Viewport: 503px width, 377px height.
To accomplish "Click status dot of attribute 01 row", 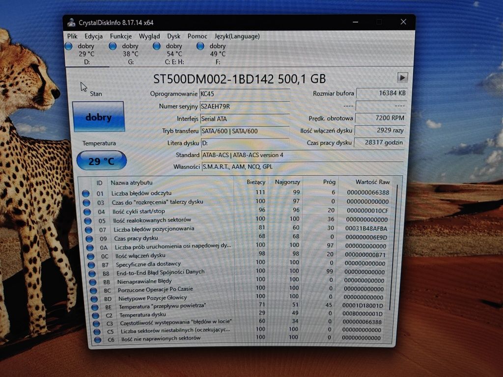I will click(x=85, y=193).
